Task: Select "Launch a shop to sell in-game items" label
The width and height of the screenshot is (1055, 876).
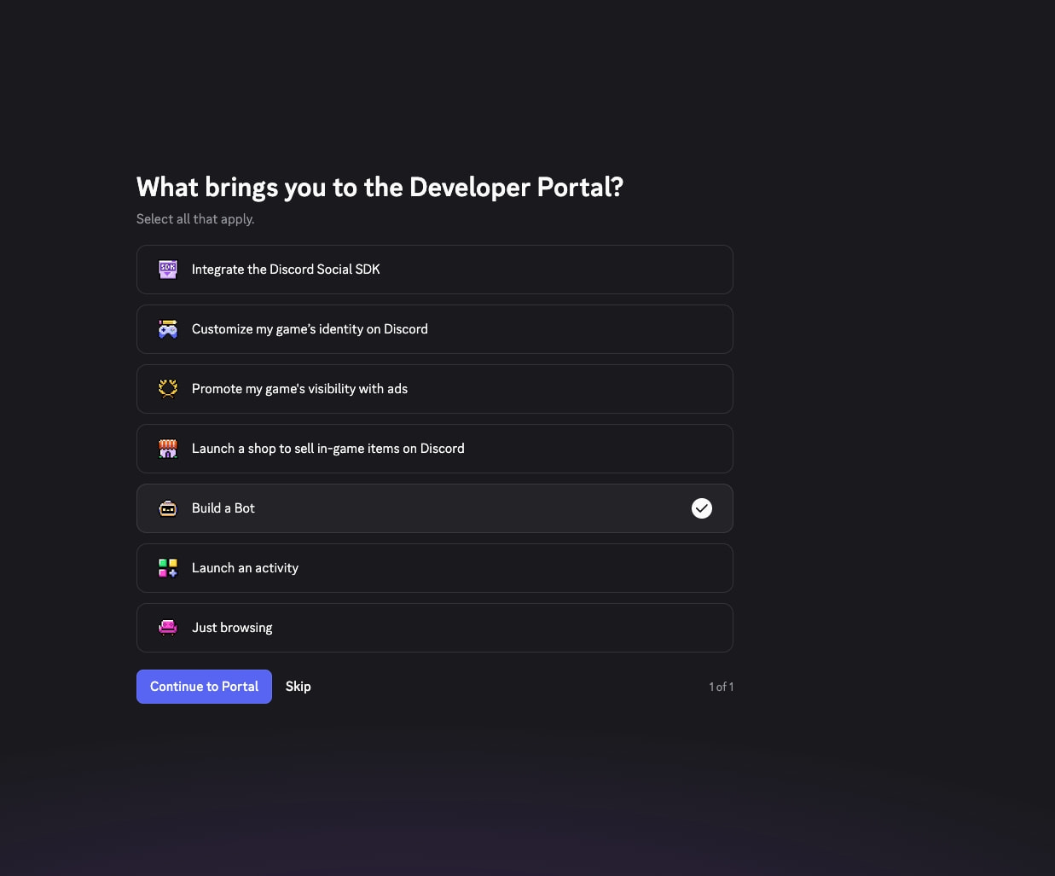Action: pos(328,449)
